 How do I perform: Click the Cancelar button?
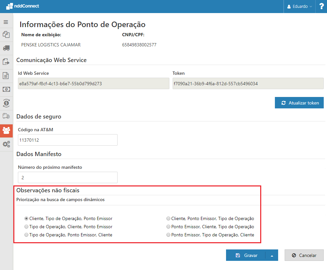coord(304,255)
